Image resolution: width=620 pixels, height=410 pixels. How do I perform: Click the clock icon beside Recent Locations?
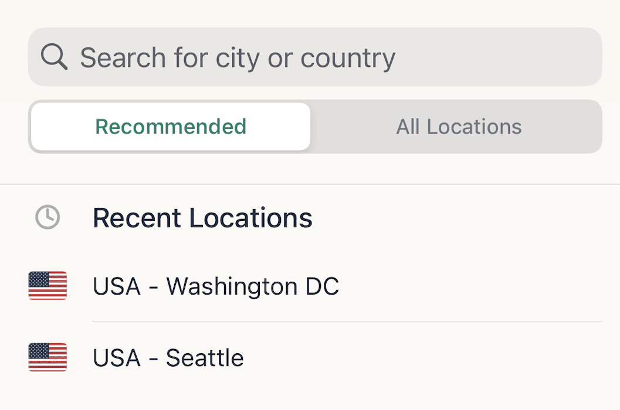coord(48,218)
